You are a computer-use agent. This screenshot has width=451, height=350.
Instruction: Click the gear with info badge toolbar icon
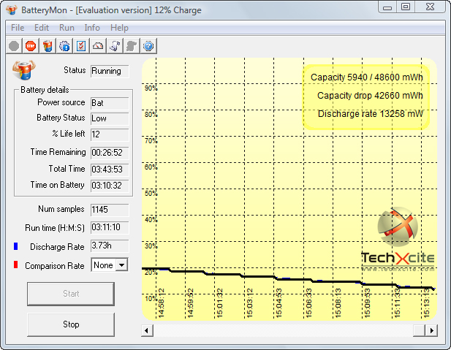click(64, 46)
